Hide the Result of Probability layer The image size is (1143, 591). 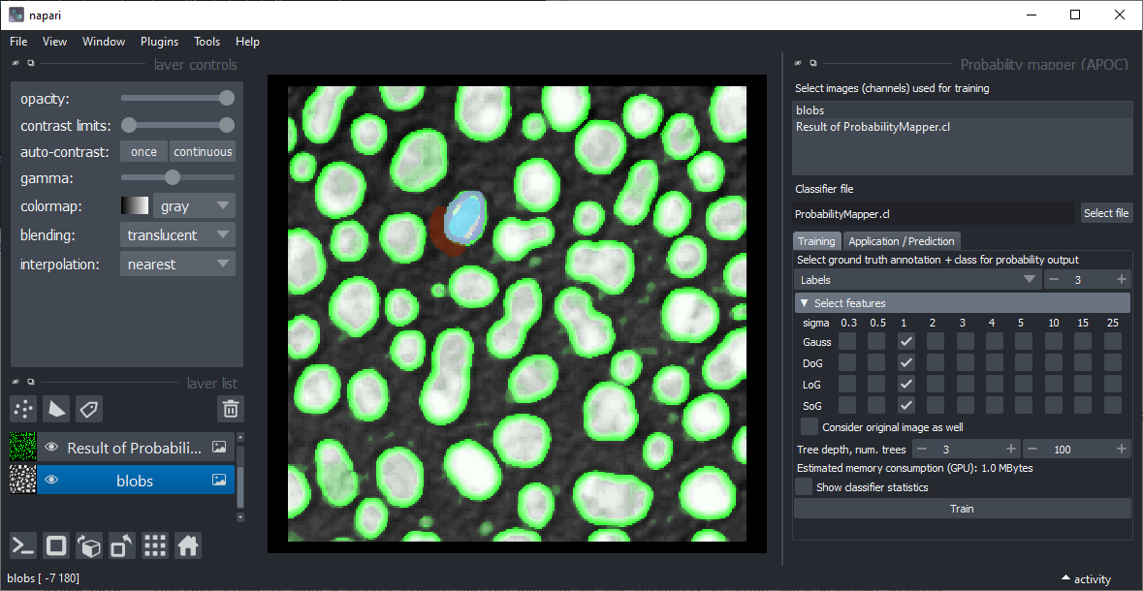tap(51, 448)
